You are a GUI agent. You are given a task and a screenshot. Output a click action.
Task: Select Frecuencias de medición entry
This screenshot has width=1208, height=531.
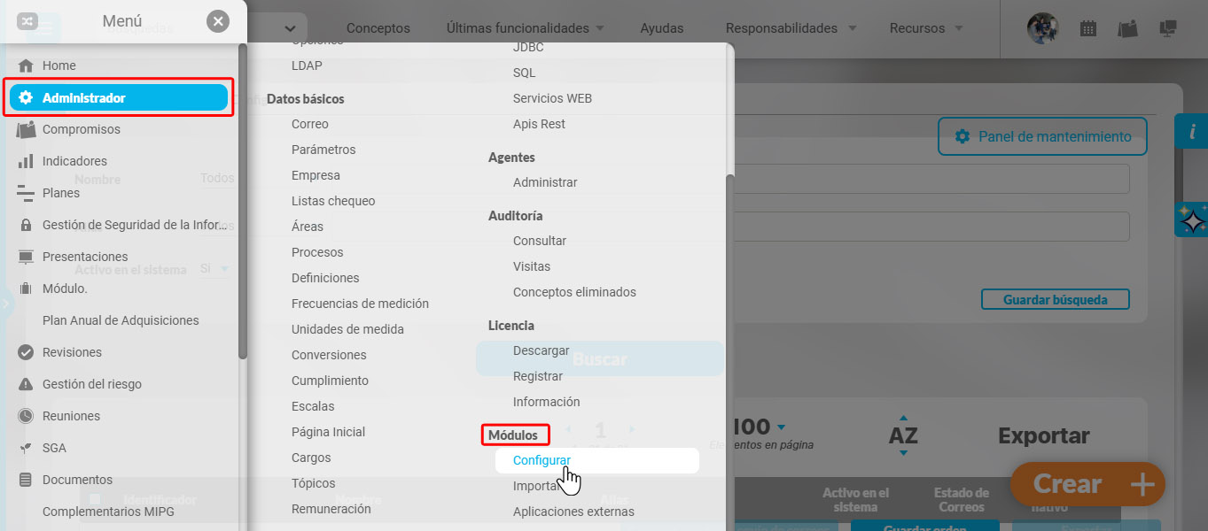tap(360, 304)
